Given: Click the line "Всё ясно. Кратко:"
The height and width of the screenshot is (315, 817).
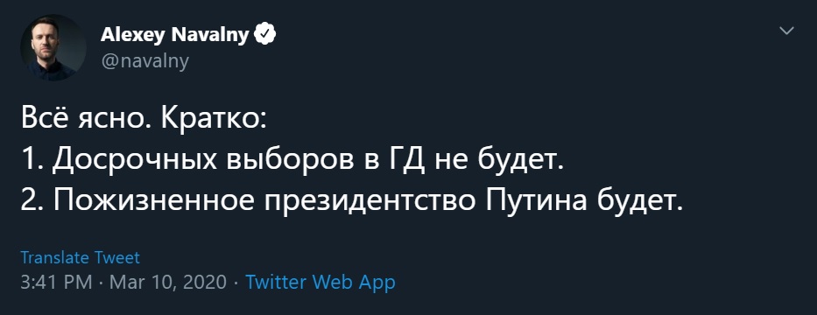Looking at the screenshot, I should [144, 120].
